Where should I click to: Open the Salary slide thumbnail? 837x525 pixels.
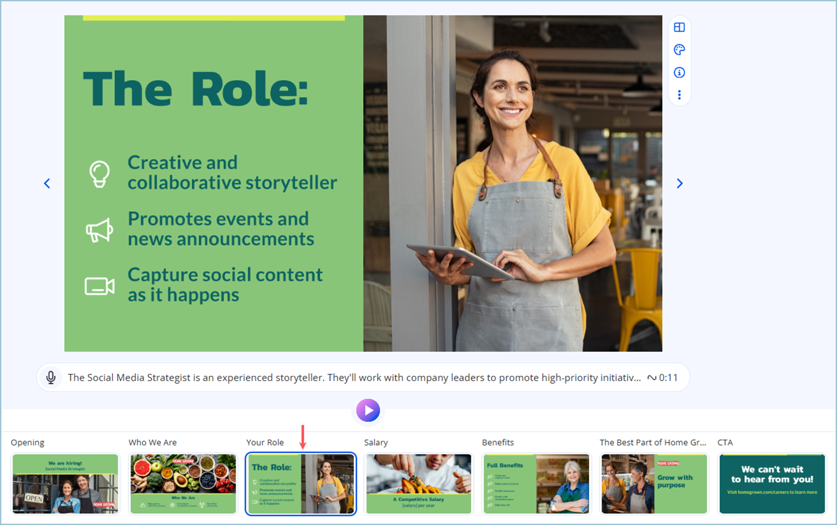click(418, 484)
